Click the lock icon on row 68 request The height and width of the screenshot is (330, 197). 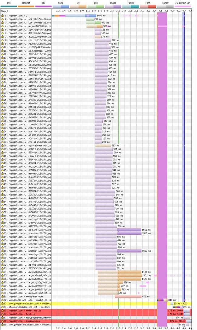2,251
